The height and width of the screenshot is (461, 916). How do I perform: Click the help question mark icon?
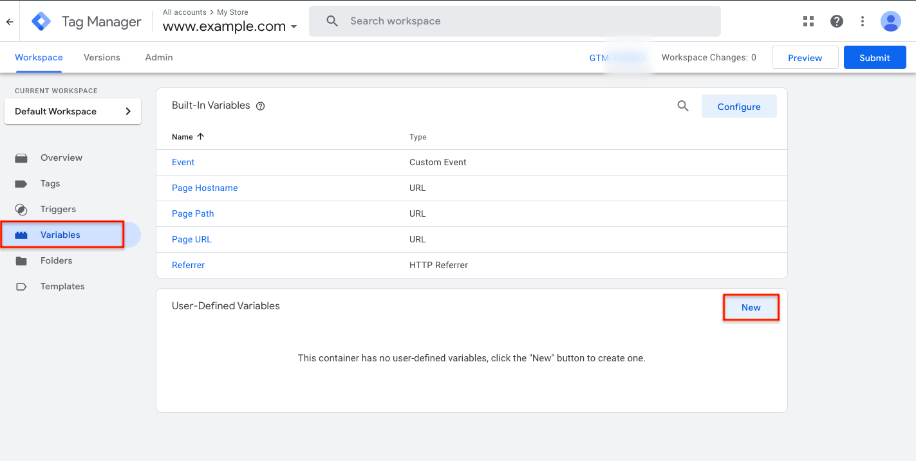(836, 21)
